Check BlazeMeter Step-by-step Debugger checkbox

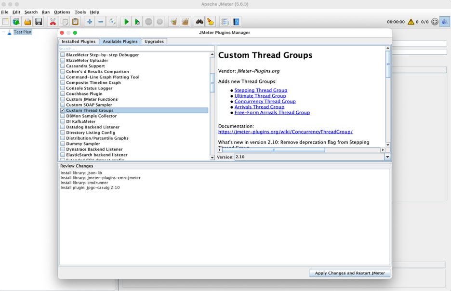(x=63, y=54)
